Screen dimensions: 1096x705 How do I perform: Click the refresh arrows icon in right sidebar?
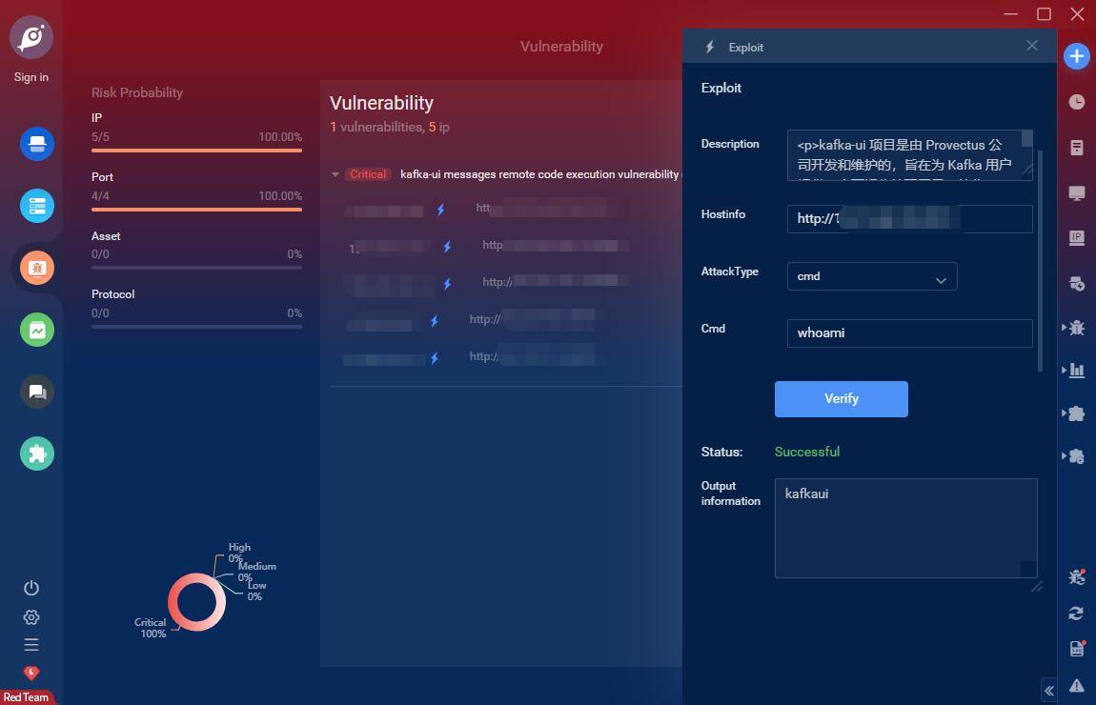(x=1076, y=614)
